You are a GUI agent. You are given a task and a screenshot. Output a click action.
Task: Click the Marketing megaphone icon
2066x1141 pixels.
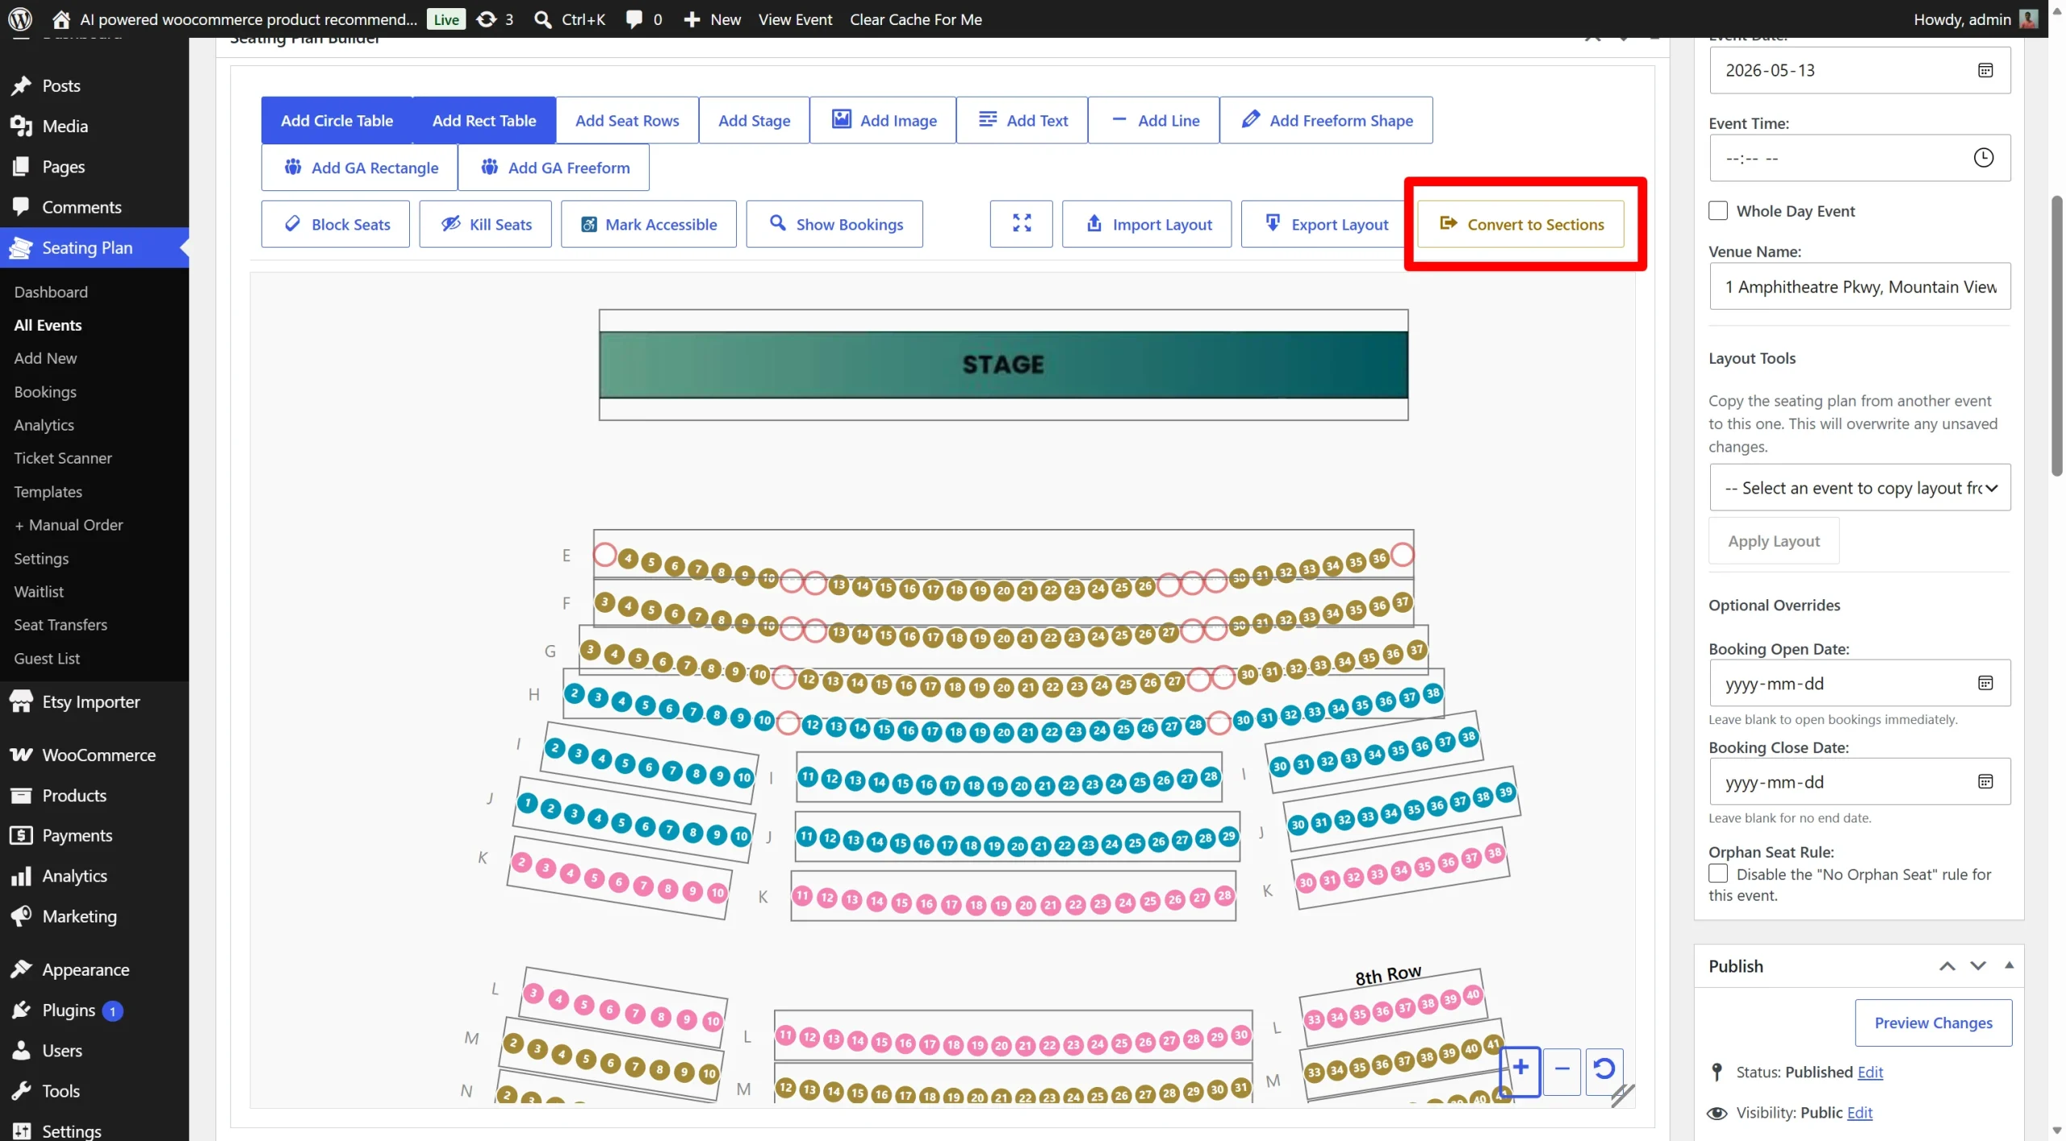click(x=21, y=916)
